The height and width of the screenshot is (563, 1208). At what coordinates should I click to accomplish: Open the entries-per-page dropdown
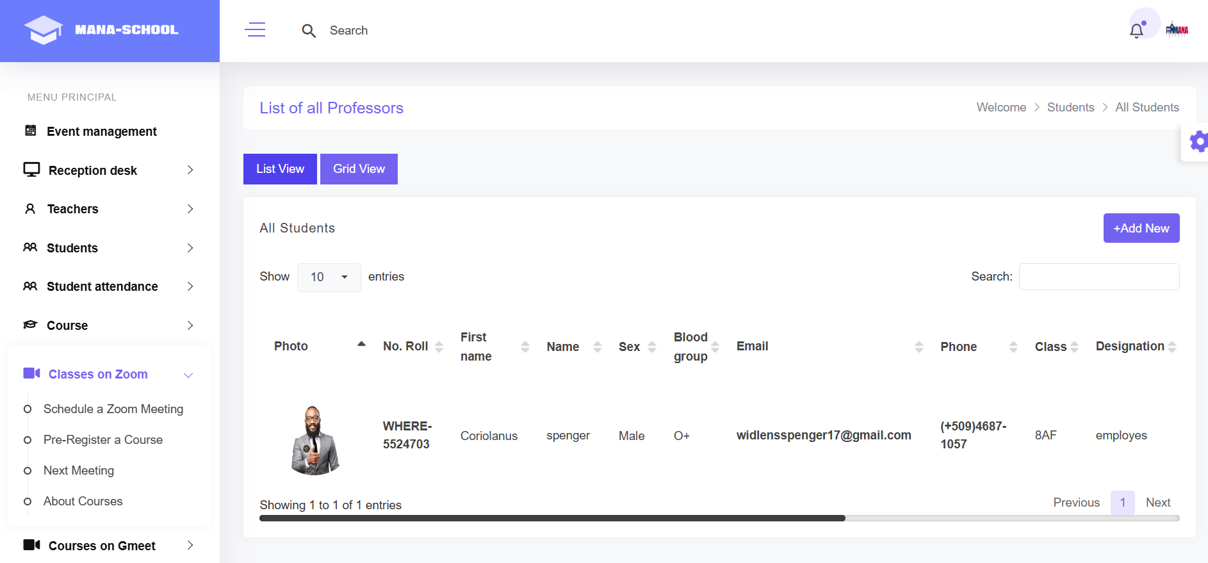[329, 277]
